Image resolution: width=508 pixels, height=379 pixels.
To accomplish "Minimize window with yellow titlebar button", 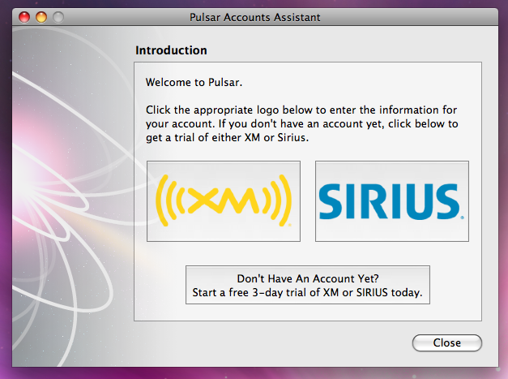I will pyautogui.click(x=41, y=17).
